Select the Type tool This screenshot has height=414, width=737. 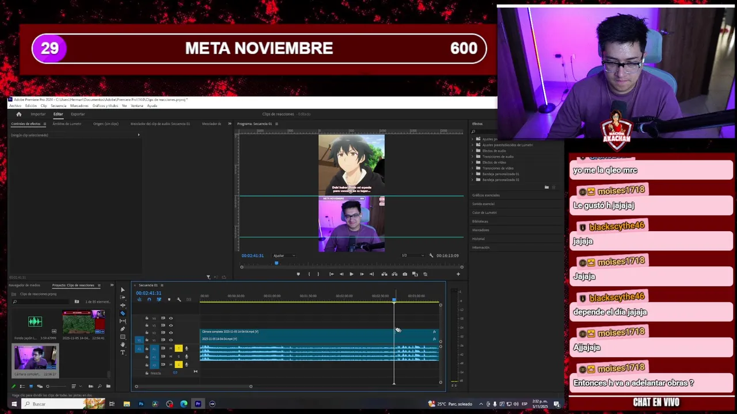click(123, 352)
